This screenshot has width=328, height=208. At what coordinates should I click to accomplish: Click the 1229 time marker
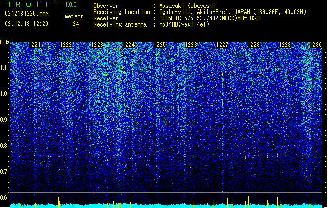coord(285,45)
